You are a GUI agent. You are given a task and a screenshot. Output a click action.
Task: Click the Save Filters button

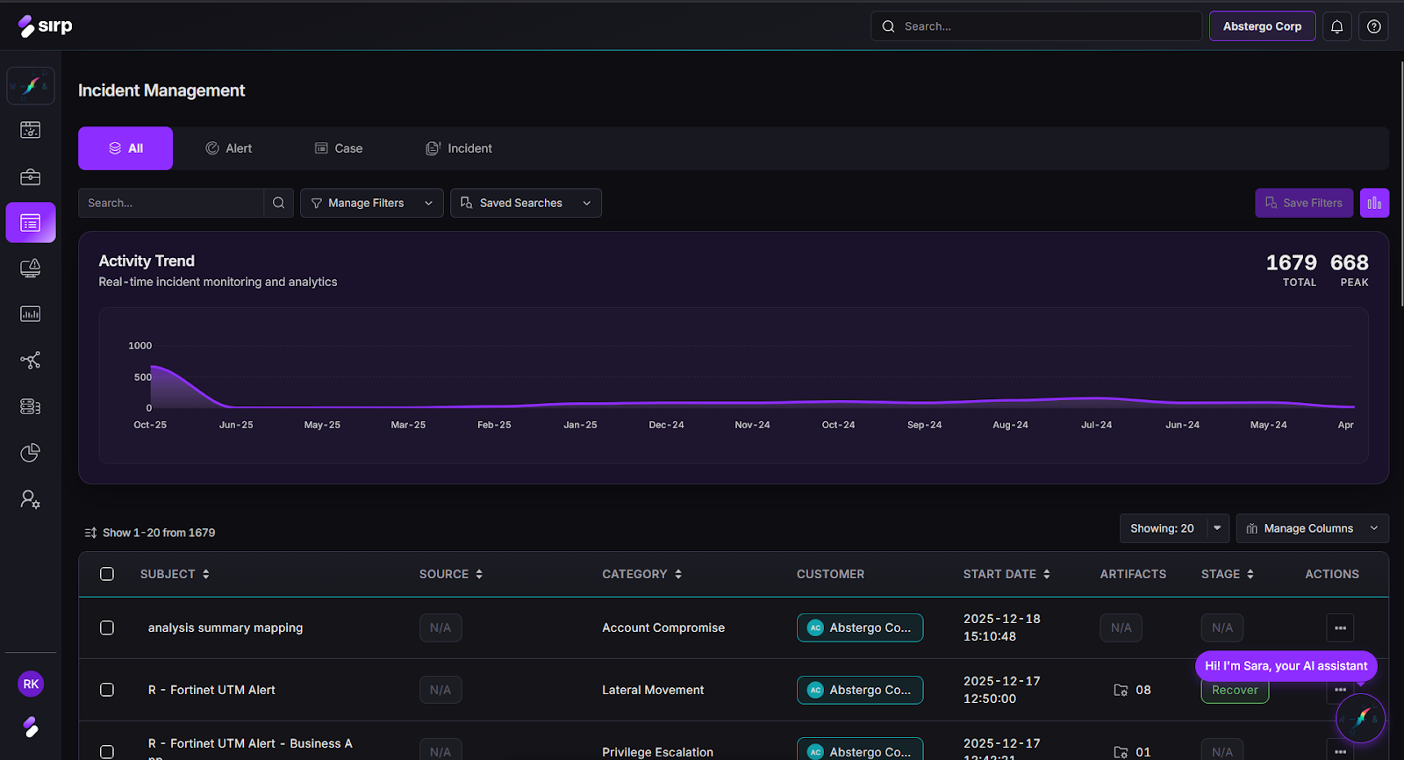[1303, 203]
